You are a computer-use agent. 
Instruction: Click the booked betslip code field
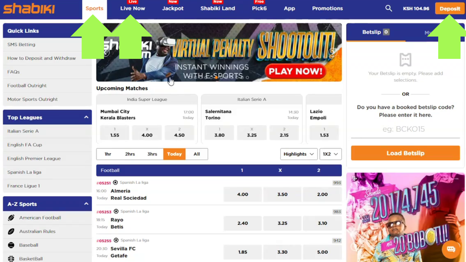[405, 129]
